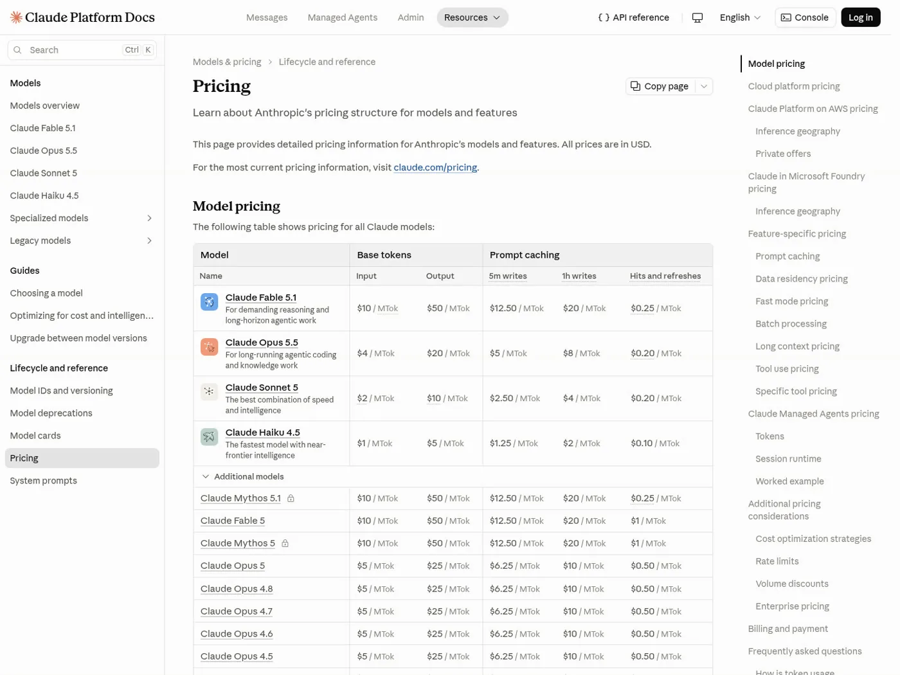
Task: Open the English language selector
Action: point(740,17)
